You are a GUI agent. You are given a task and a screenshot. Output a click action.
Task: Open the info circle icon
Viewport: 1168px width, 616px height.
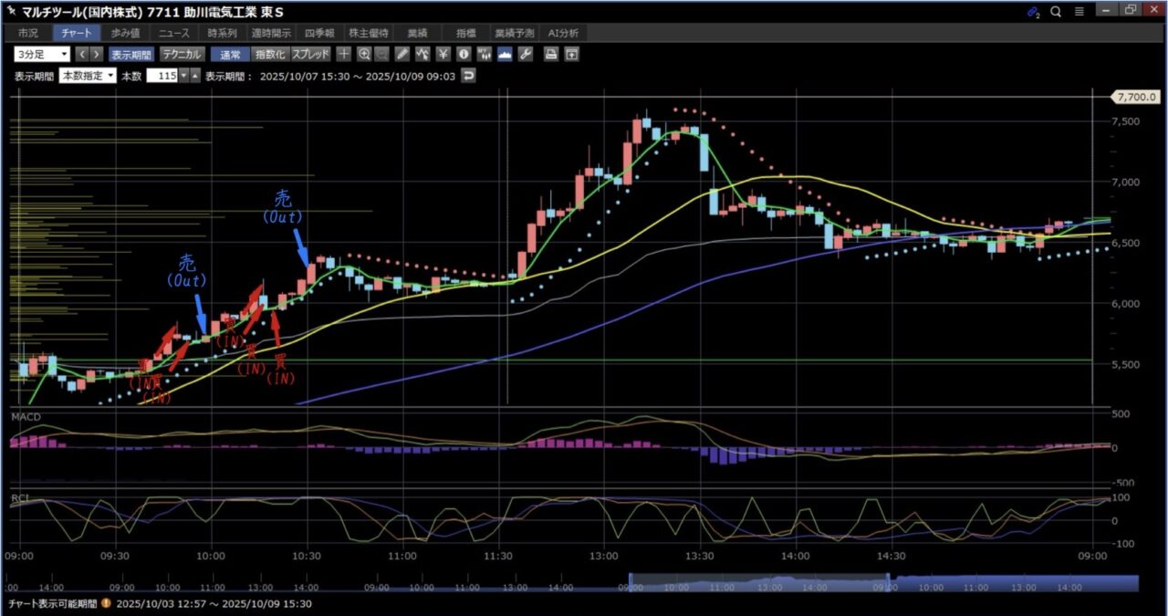[x=464, y=55]
